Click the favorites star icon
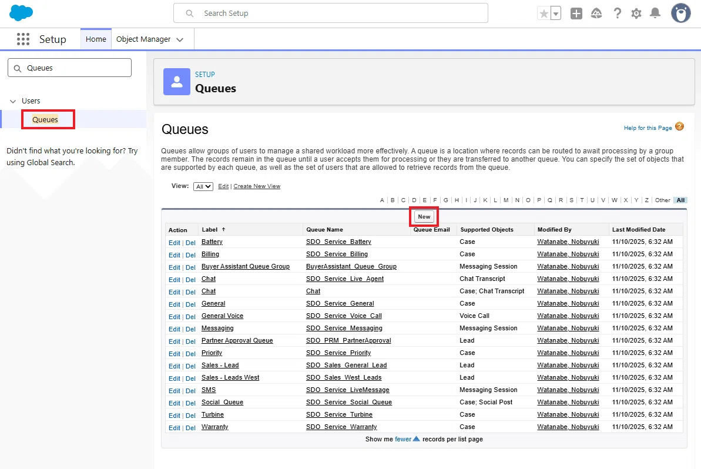 544,14
